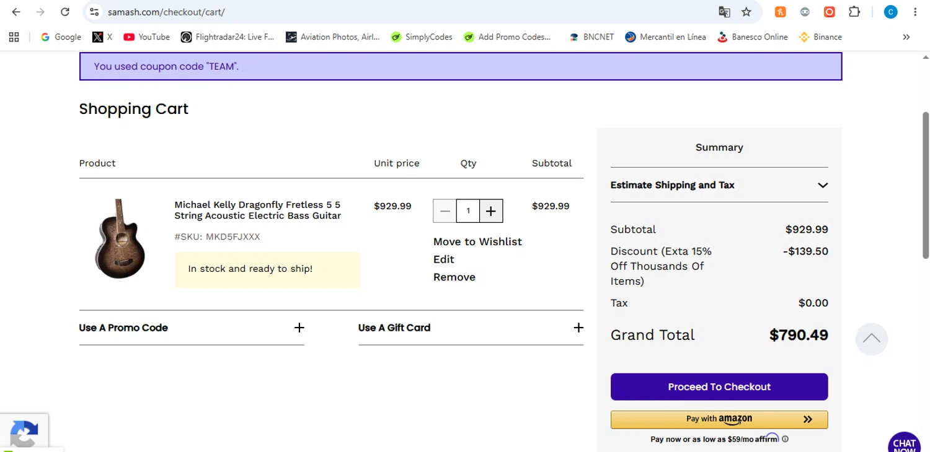Open the Add Promo Codes bookmark
This screenshot has width=930, height=452.
(507, 37)
